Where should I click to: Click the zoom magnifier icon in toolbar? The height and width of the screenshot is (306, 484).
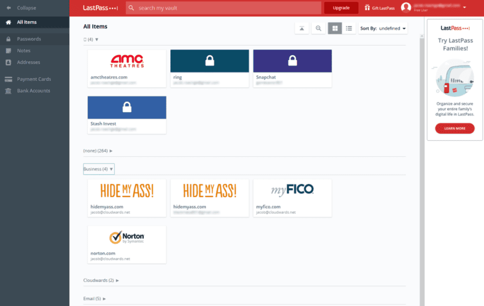319,29
